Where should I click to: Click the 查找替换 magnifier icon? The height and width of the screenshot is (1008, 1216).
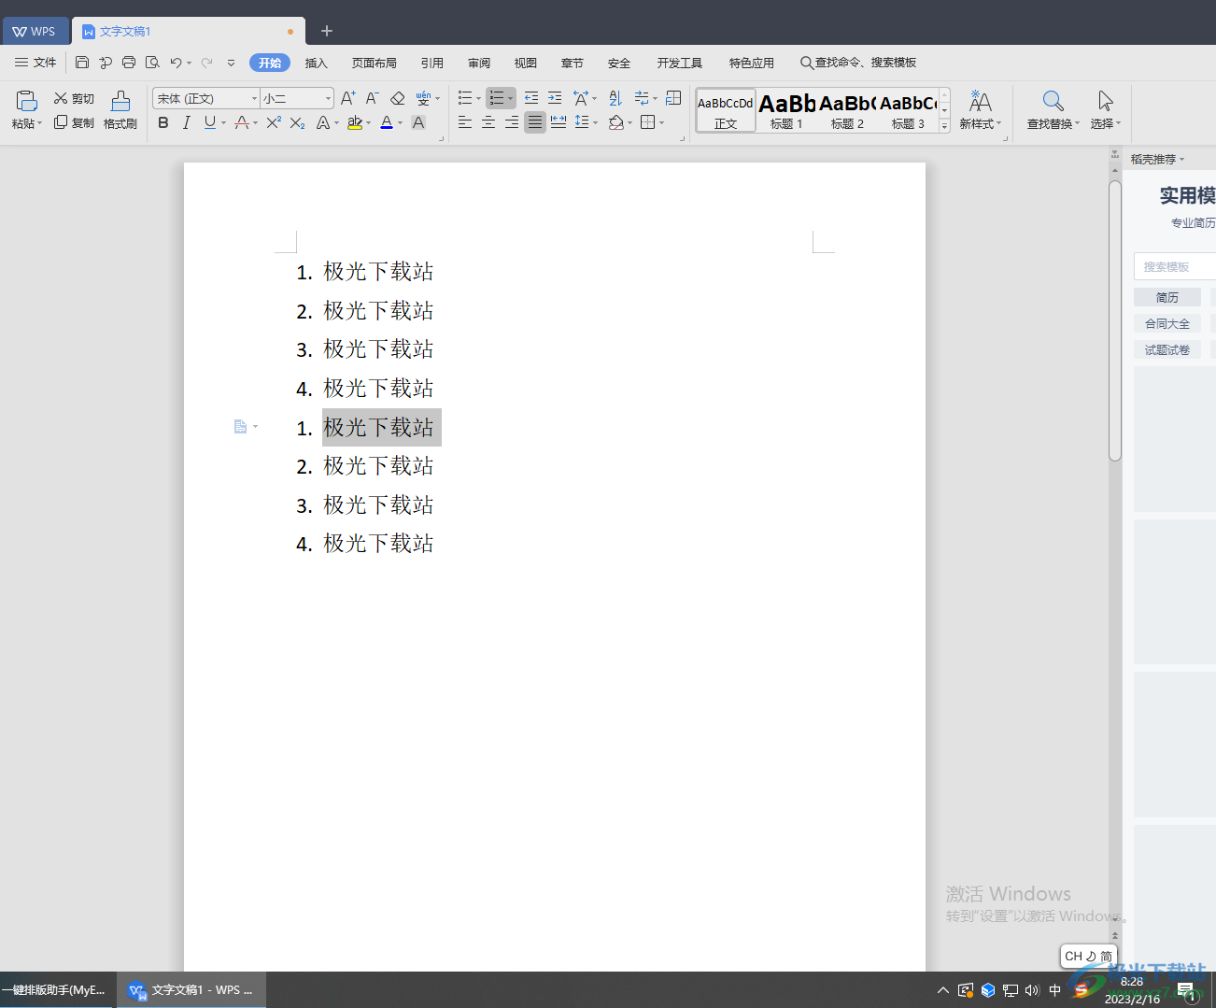point(1053,101)
